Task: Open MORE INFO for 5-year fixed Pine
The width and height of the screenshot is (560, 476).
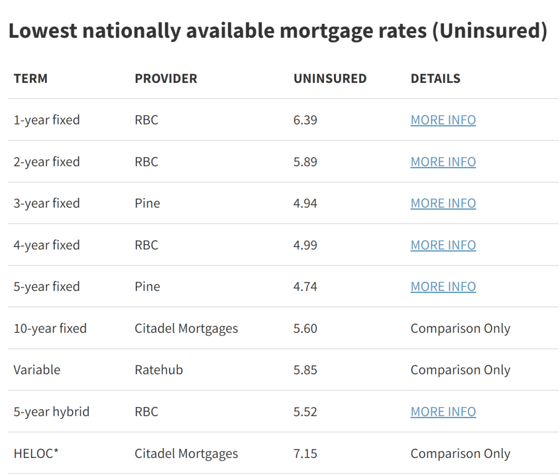Action: (443, 286)
